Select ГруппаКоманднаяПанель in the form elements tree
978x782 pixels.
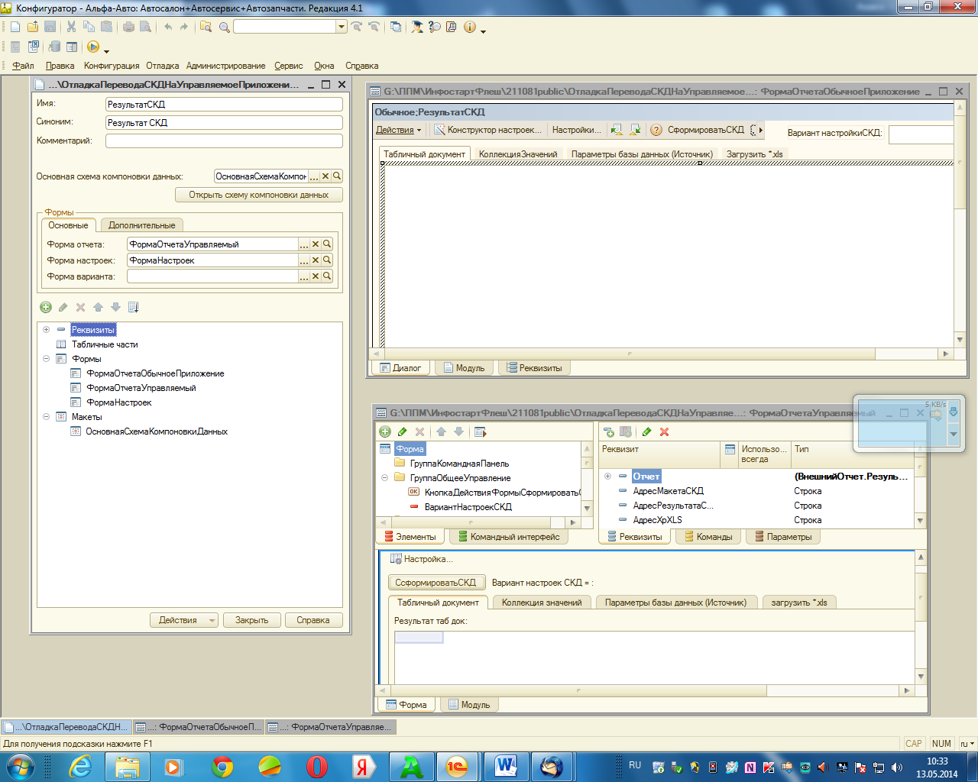point(459,464)
